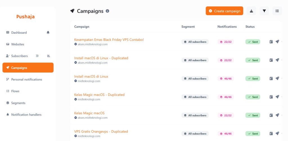Click the Pushaja logo

pos(26,17)
